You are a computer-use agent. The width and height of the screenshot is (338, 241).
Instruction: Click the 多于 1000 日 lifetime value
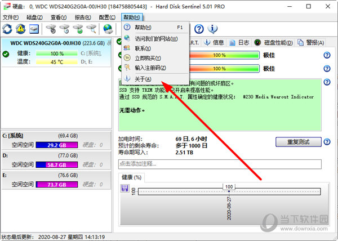[x=192, y=146]
